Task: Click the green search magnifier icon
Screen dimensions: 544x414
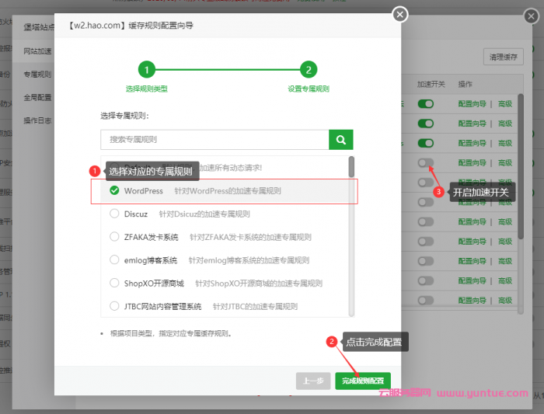Action: pyautogui.click(x=340, y=139)
